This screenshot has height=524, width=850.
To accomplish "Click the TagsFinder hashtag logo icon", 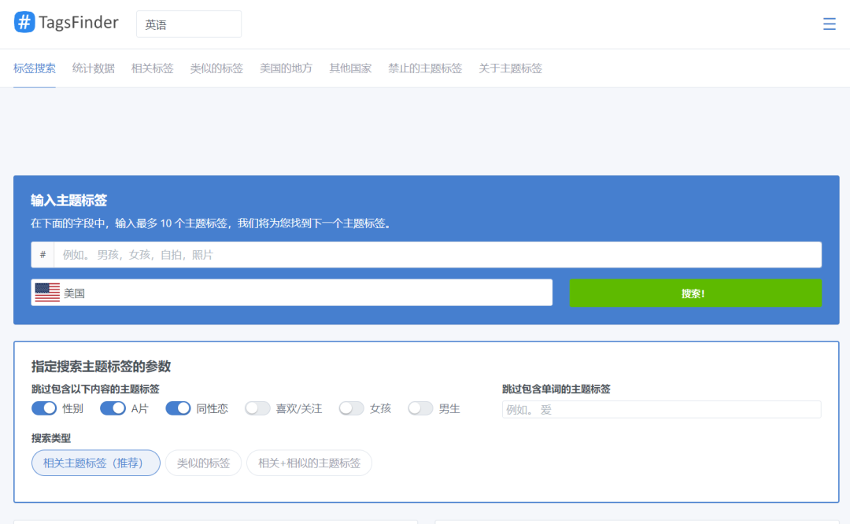I will (23, 22).
